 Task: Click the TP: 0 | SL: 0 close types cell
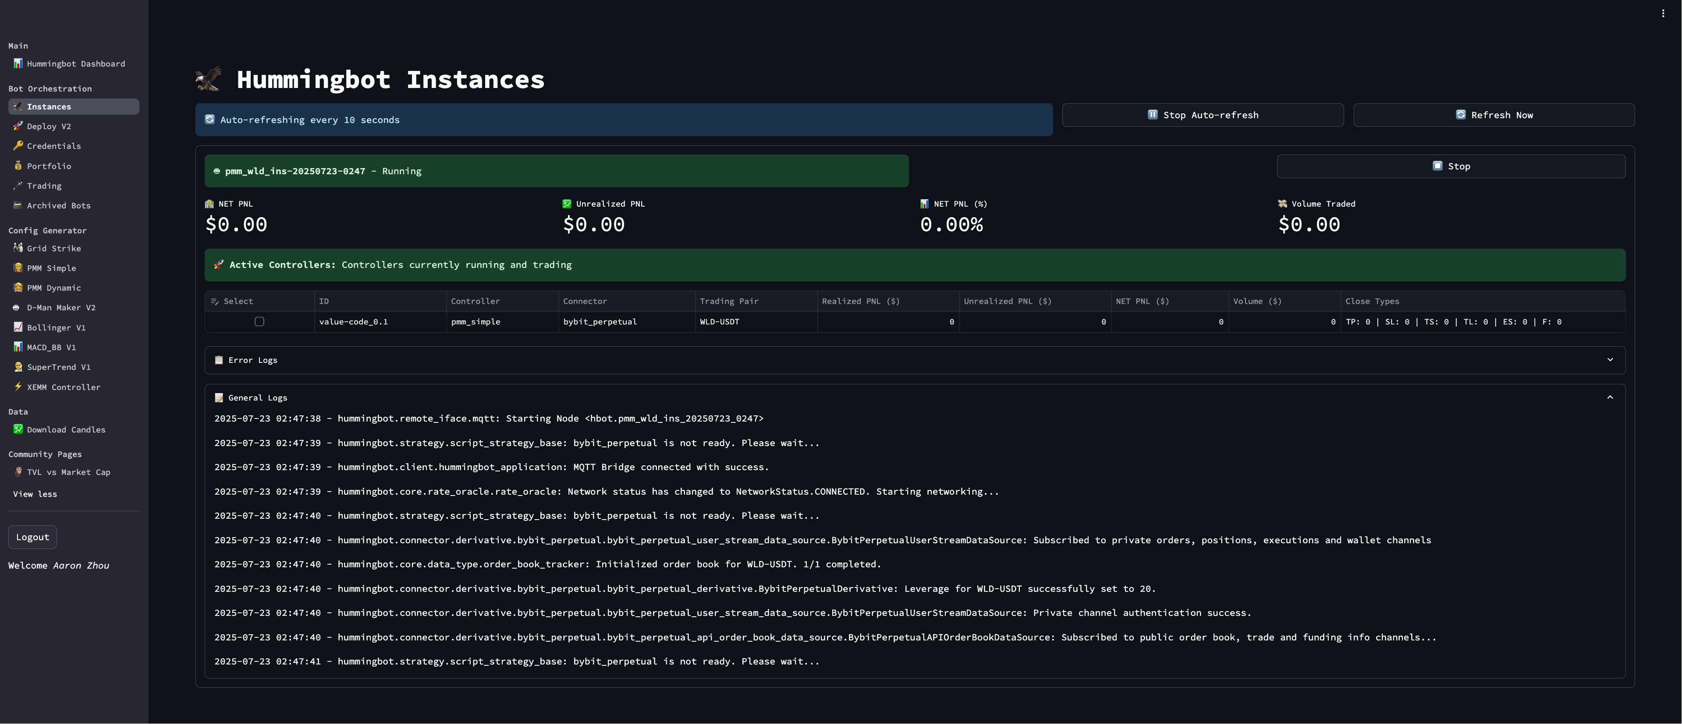1483,322
